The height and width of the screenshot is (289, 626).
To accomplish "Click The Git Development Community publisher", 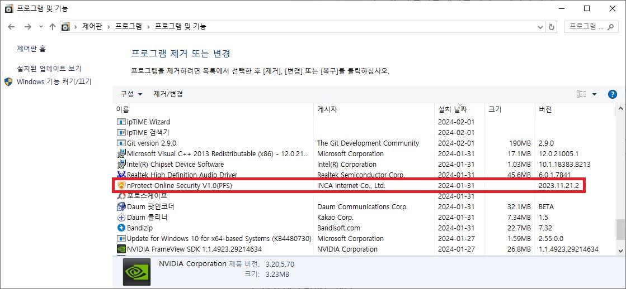I will point(368,143).
